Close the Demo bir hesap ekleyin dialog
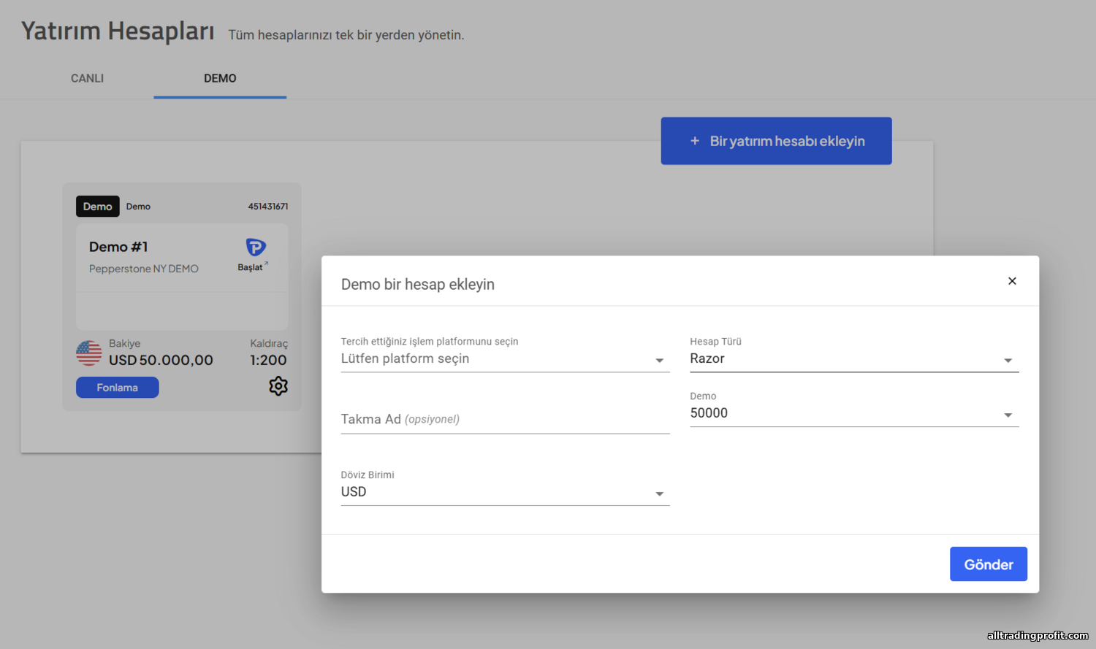Image resolution: width=1096 pixels, height=649 pixels. click(x=1012, y=281)
